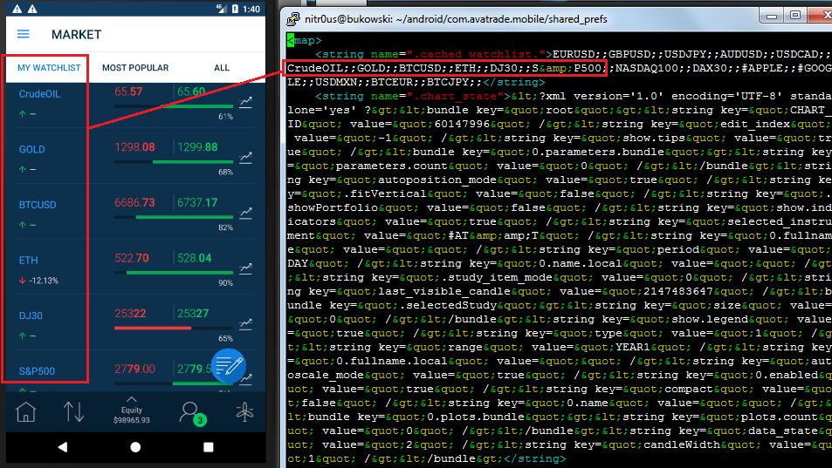This screenshot has height=468, width=832.
Task: Expand the Equity panel chevron
Action: click(132, 399)
